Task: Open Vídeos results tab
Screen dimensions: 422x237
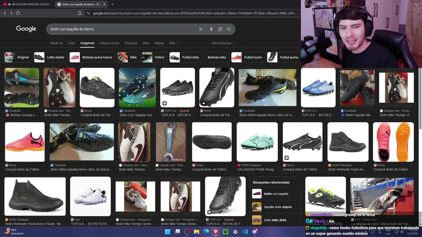Action: click(159, 43)
